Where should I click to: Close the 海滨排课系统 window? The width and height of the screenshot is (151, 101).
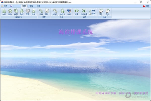[x=147, y=2]
